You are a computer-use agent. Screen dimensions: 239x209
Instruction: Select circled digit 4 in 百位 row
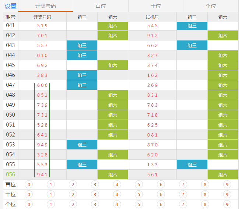(117, 184)
